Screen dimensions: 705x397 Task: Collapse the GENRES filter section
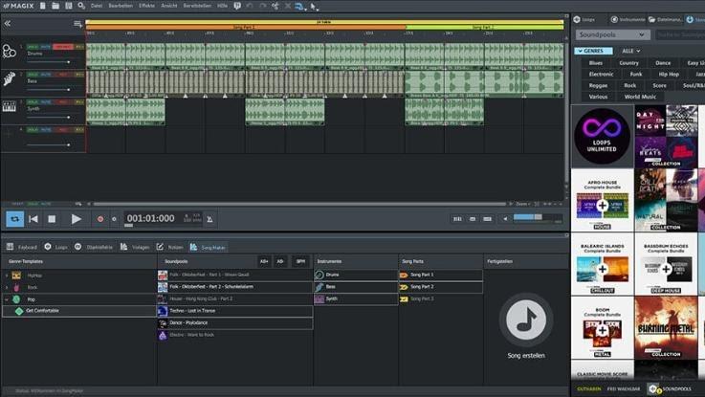593,51
